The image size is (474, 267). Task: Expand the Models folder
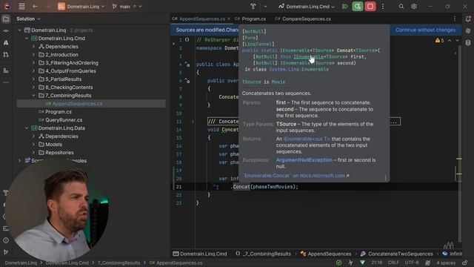pyautogui.click(x=33, y=145)
